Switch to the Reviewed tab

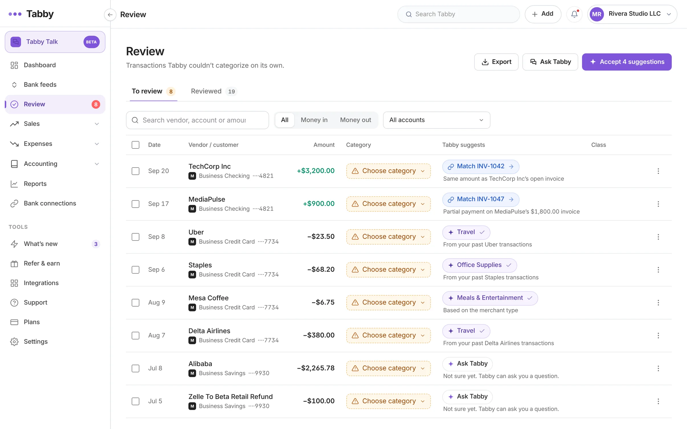[x=214, y=91]
